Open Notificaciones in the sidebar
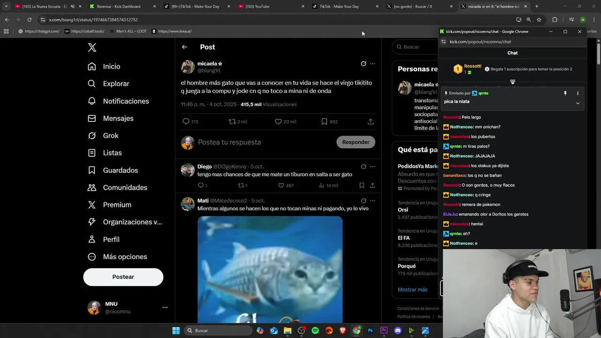 tap(118, 101)
